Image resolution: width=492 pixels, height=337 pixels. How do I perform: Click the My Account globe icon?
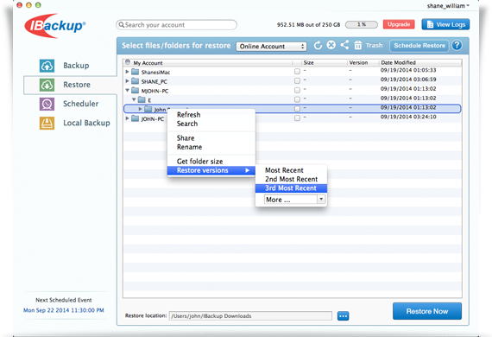pyautogui.click(x=128, y=62)
